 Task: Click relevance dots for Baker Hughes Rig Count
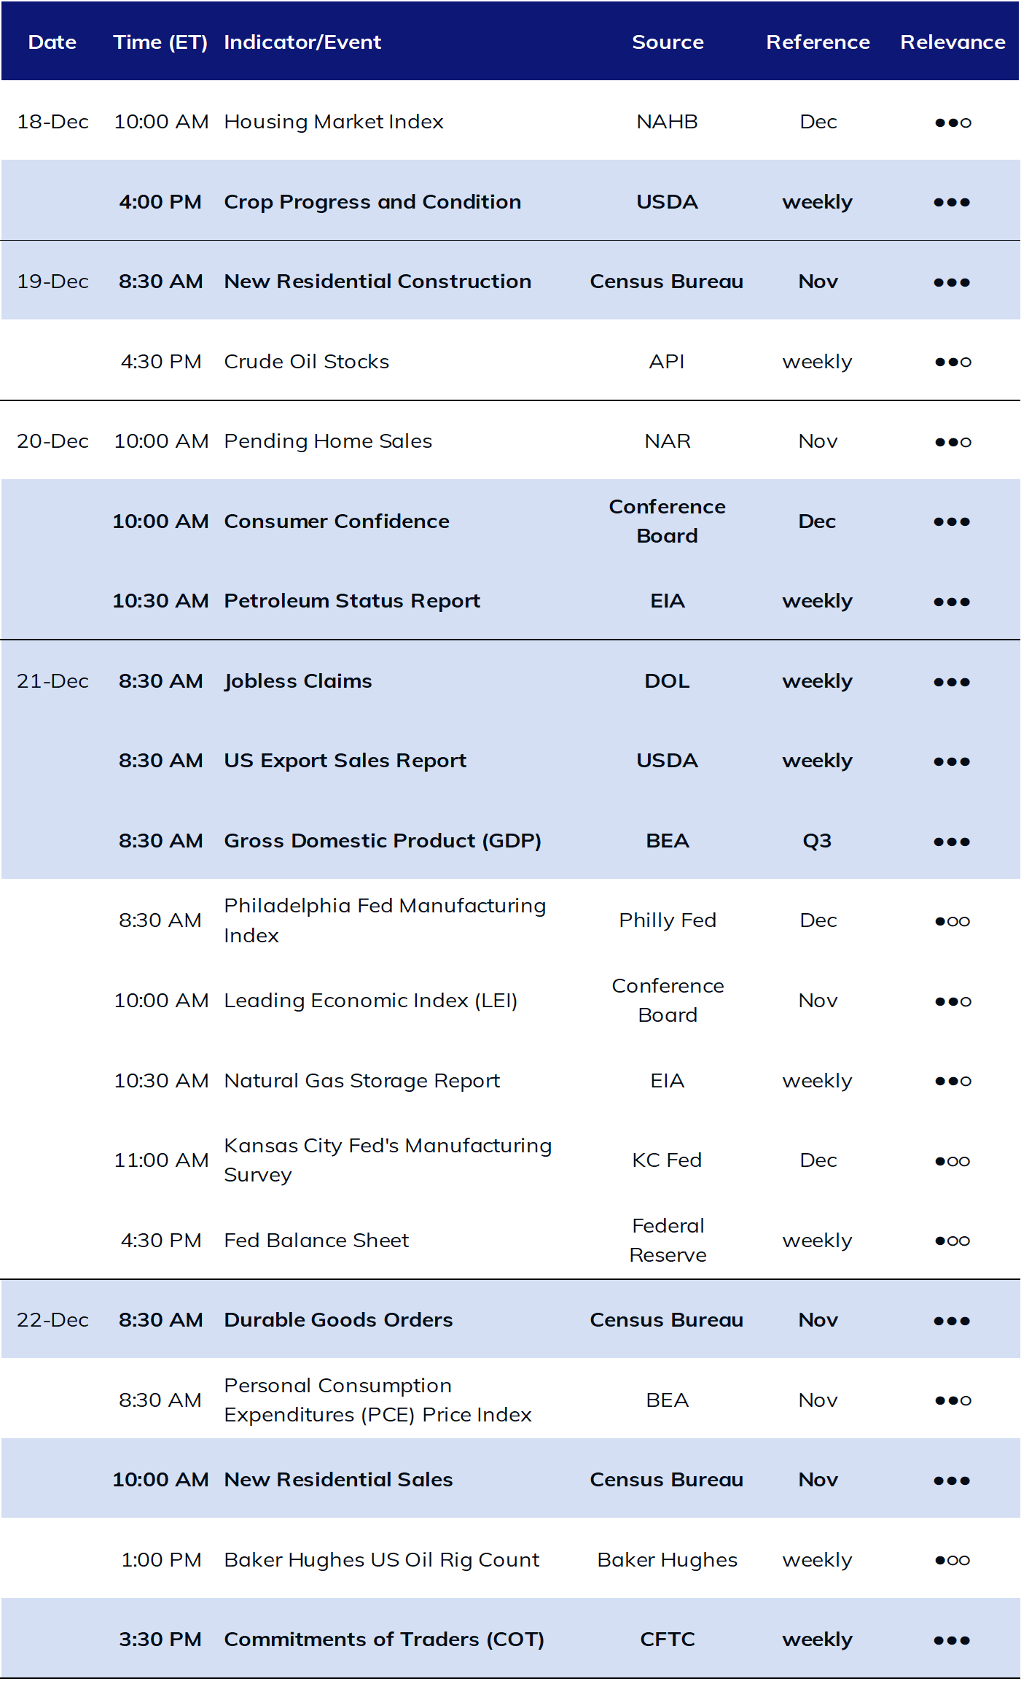pos(952,1560)
